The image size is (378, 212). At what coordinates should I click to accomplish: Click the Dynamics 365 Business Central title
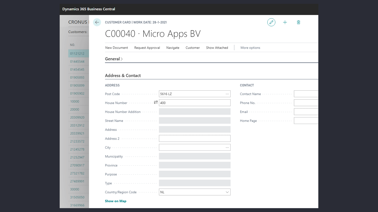click(x=89, y=9)
